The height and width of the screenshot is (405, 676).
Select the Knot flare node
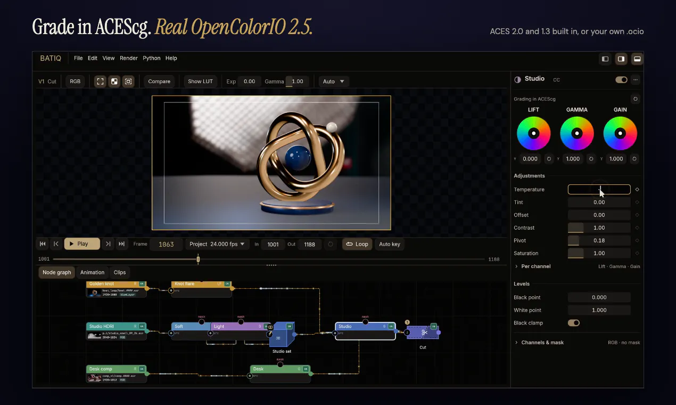[x=201, y=289]
